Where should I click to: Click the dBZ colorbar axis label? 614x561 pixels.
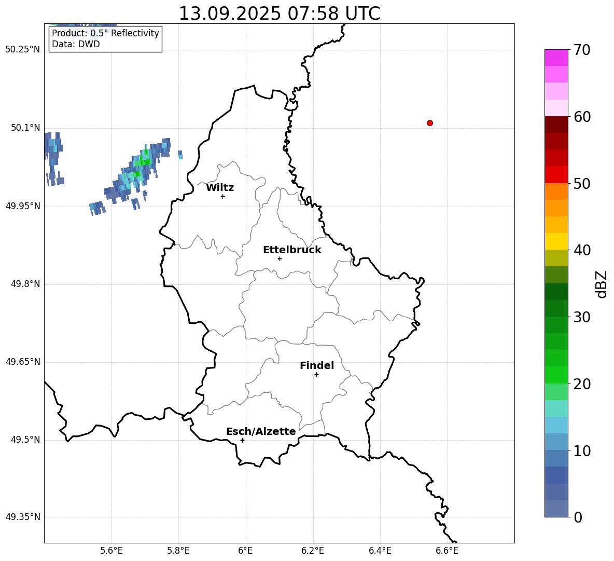coord(602,284)
